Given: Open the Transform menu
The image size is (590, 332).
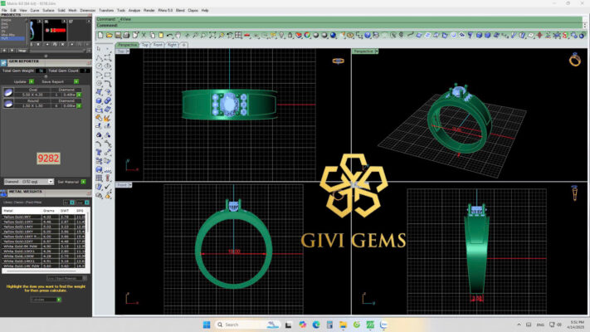Looking at the screenshot, I should tap(106, 11).
